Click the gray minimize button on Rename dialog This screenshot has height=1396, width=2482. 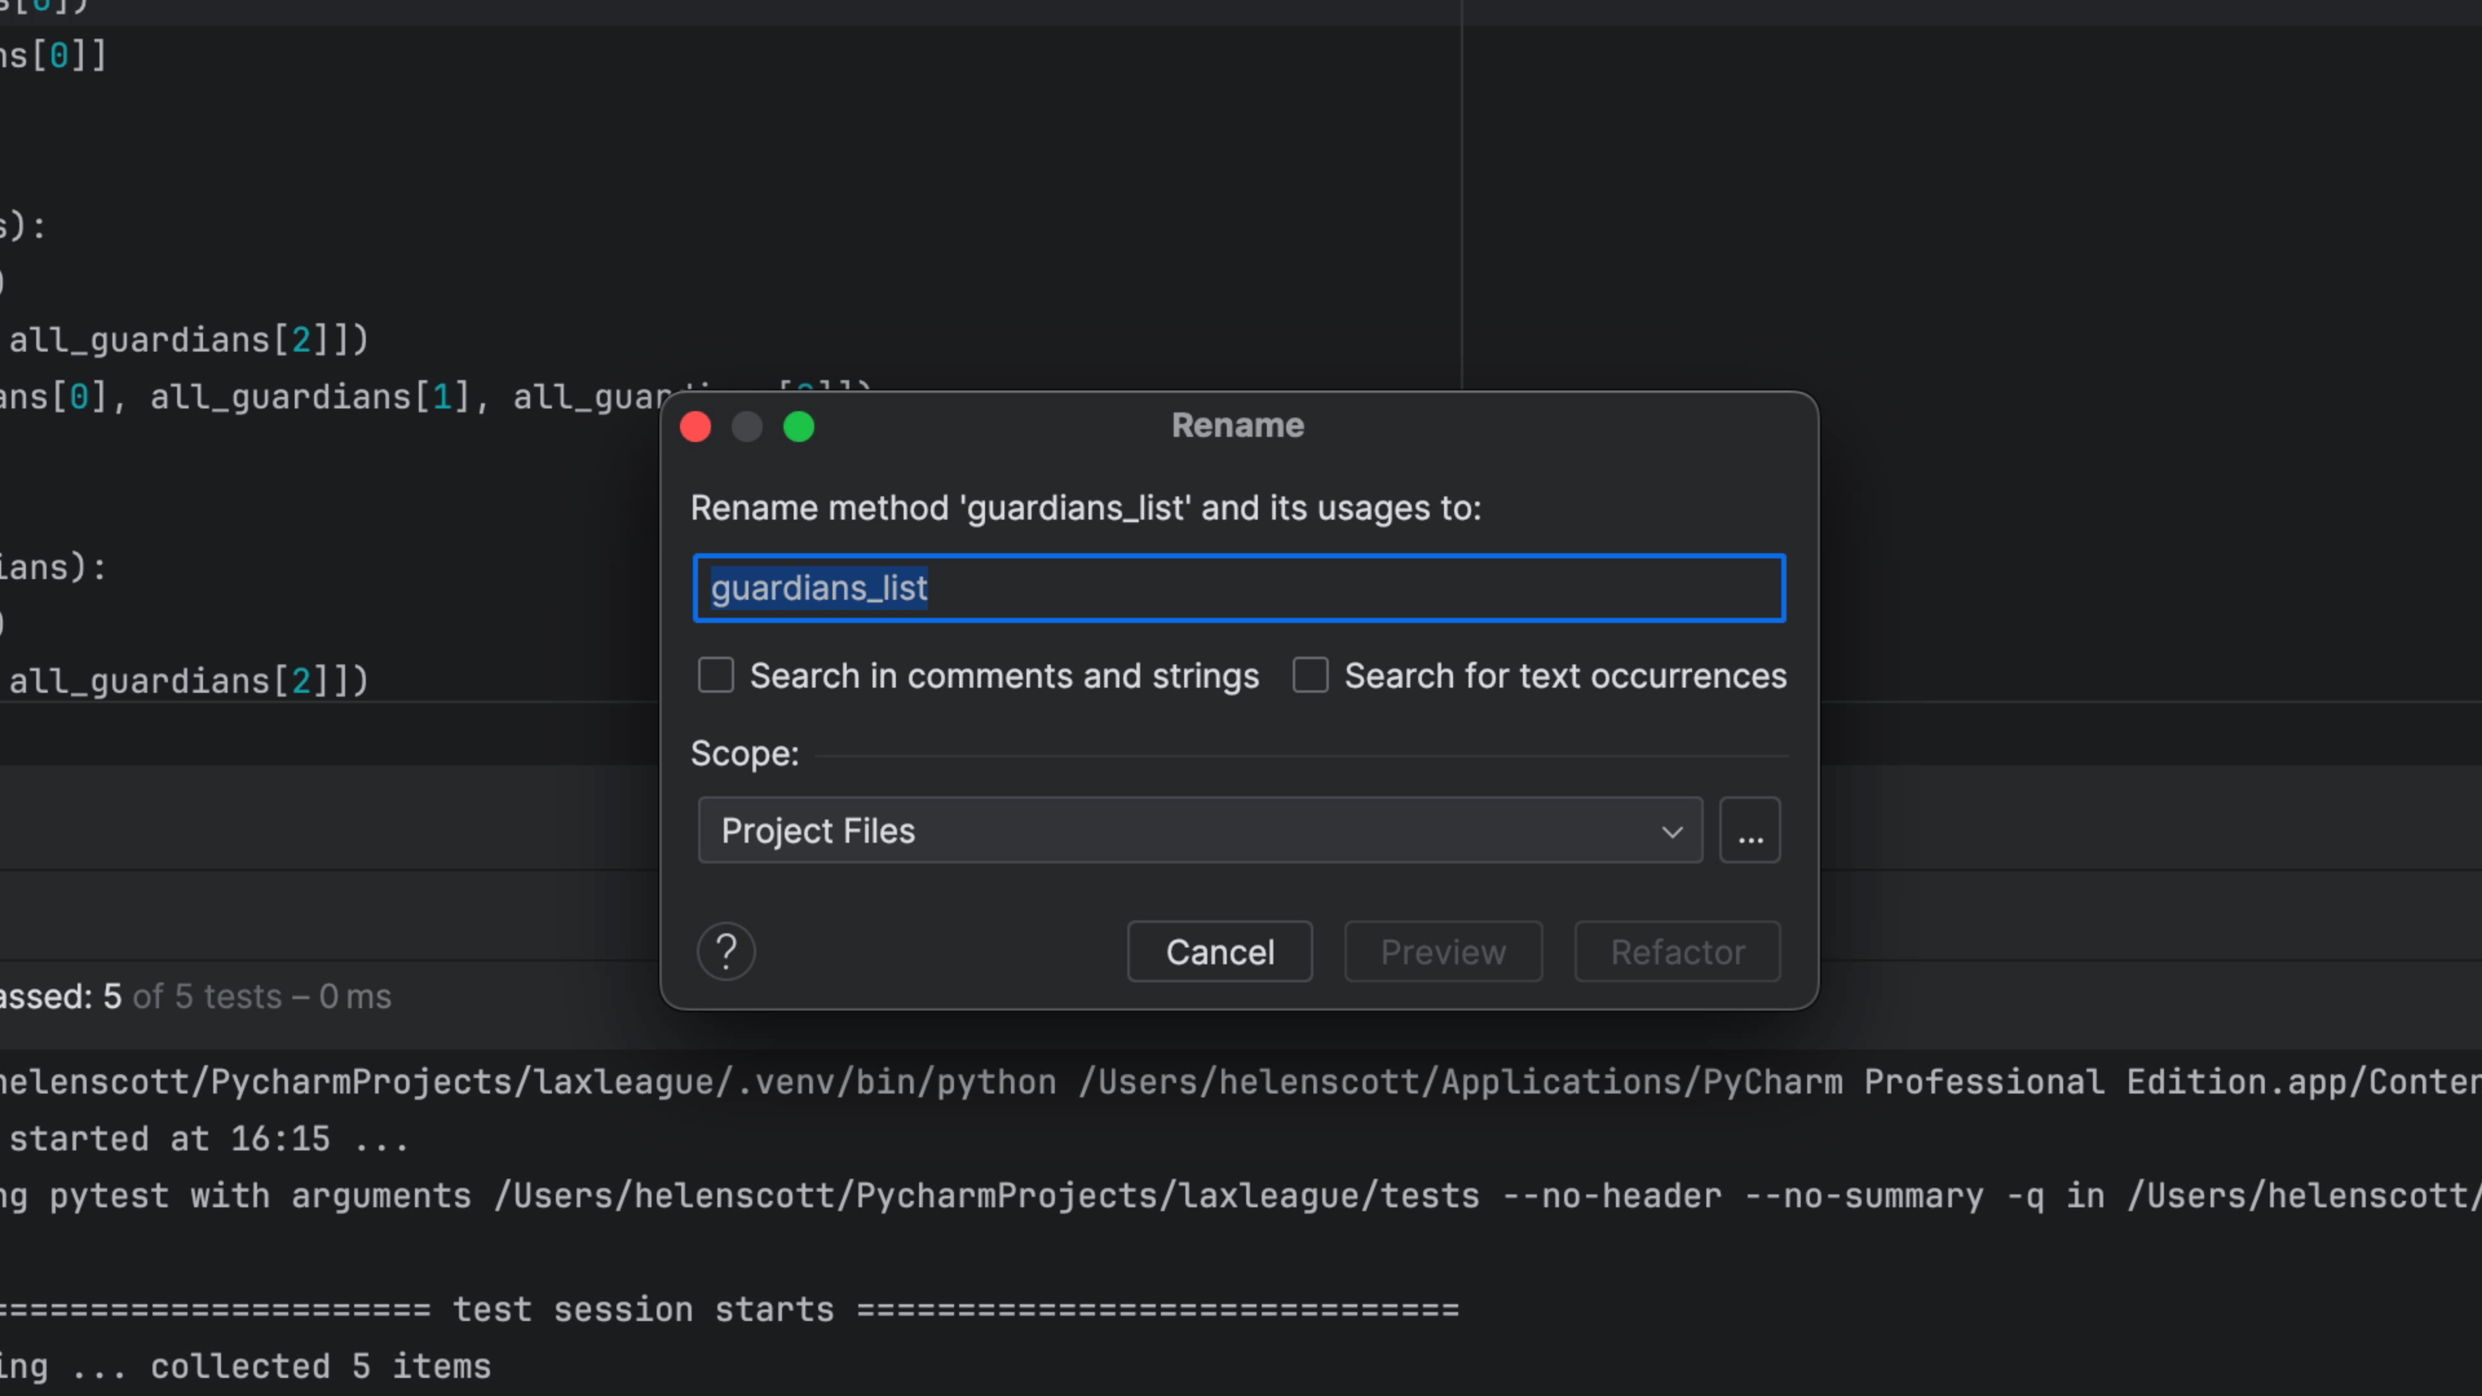[x=747, y=427]
